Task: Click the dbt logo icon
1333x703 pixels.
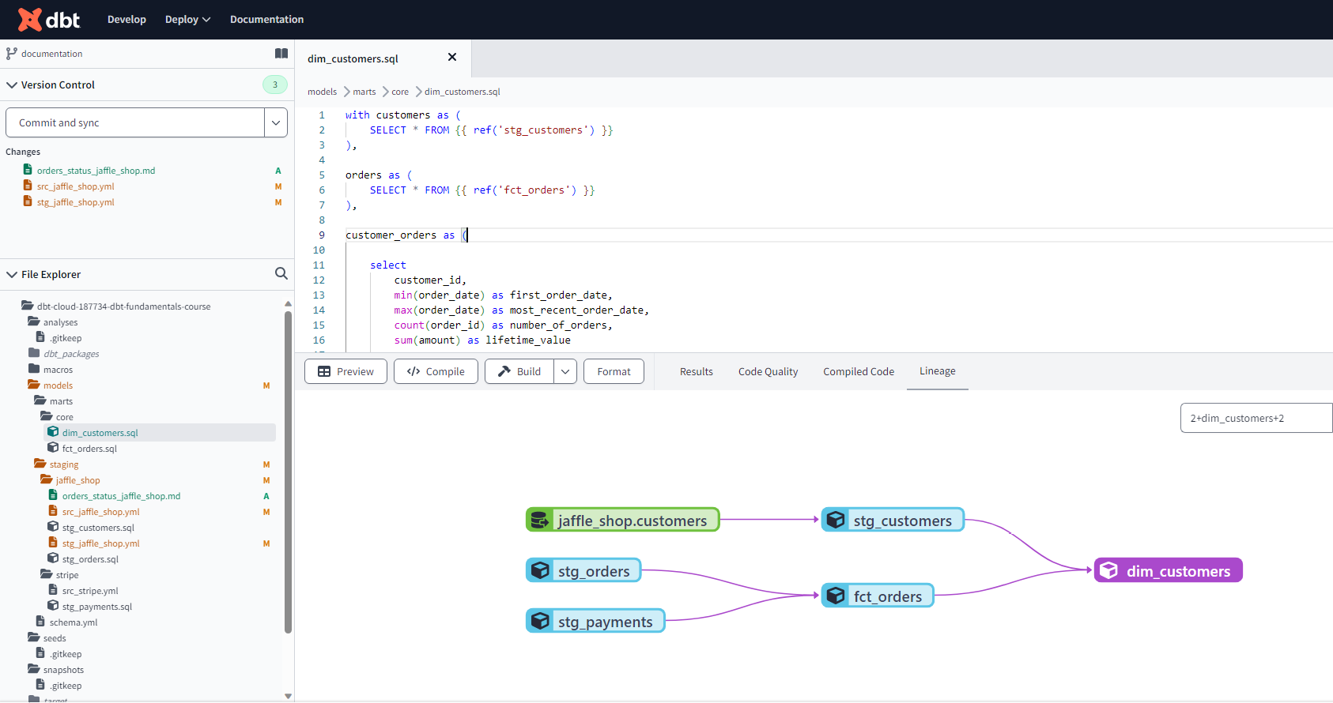Action: (x=30, y=19)
